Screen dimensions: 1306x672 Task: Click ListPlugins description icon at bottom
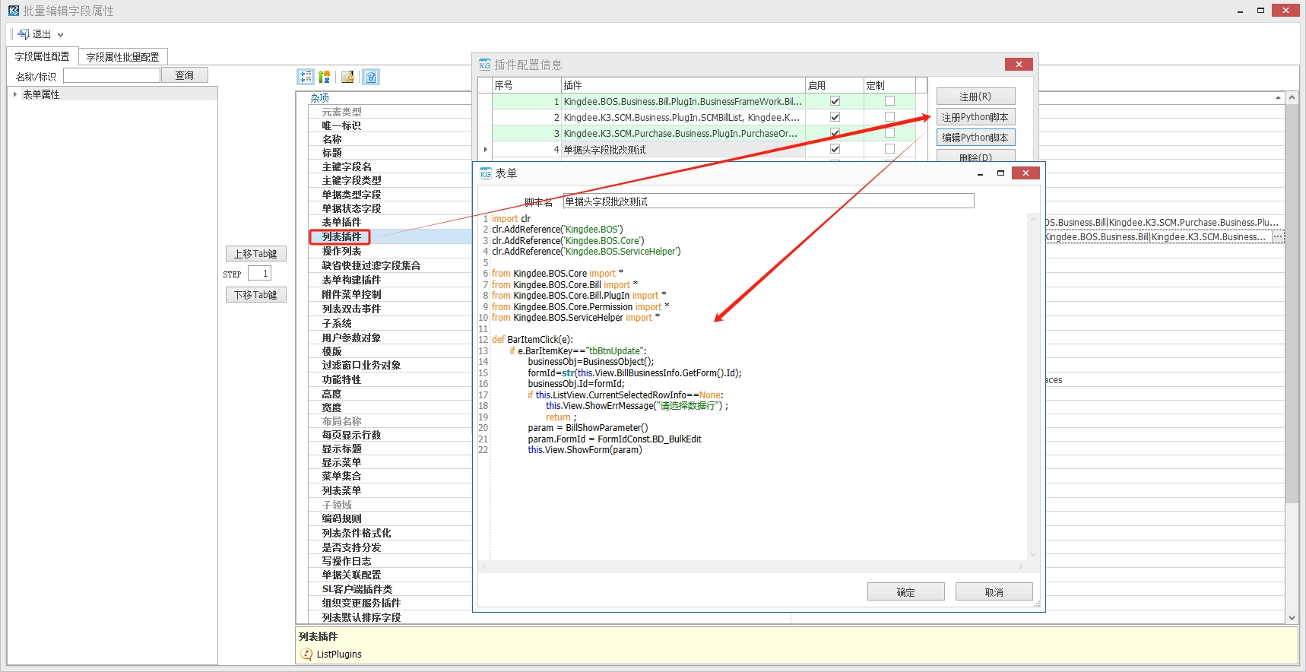306,654
